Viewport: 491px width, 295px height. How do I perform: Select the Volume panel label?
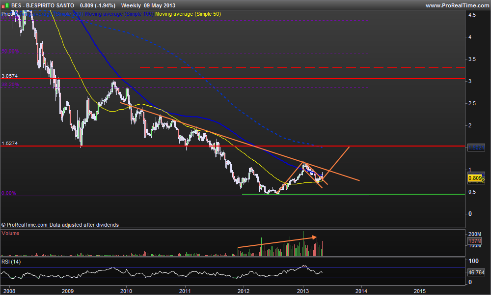coord(10,233)
